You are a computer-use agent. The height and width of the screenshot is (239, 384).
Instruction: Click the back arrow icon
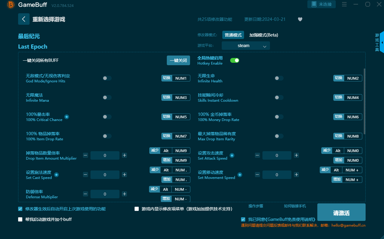24,19
